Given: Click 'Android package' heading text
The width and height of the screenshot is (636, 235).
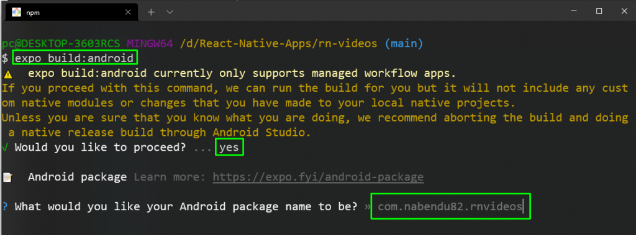Looking at the screenshot, I should pos(77,177).
